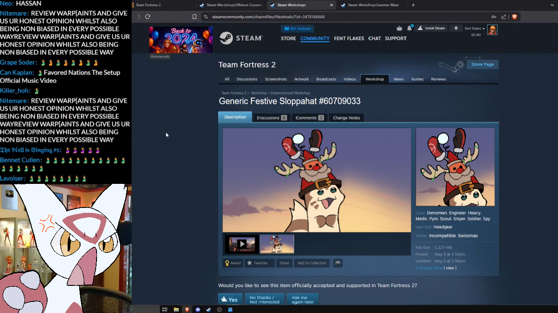Click the Share button below the preview
This screenshot has width=558, height=313.
[284, 263]
